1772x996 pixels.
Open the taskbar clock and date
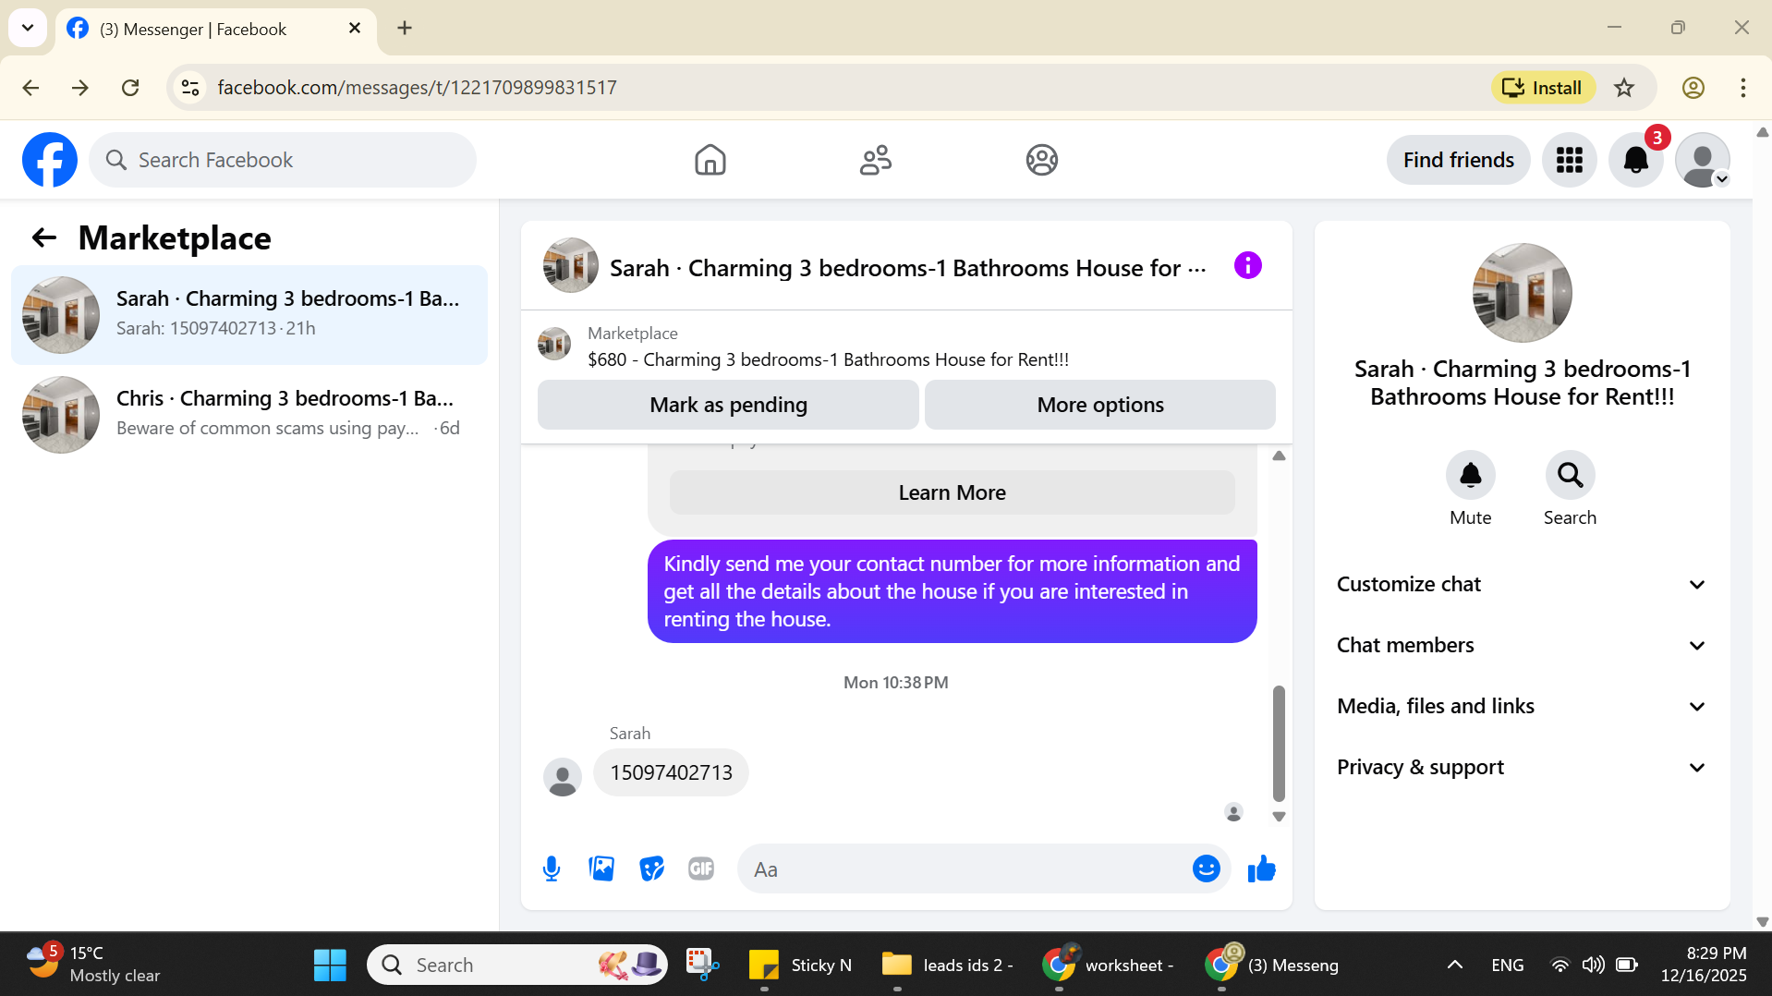(1703, 965)
